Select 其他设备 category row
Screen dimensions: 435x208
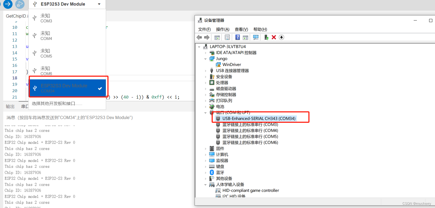coord(224,178)
